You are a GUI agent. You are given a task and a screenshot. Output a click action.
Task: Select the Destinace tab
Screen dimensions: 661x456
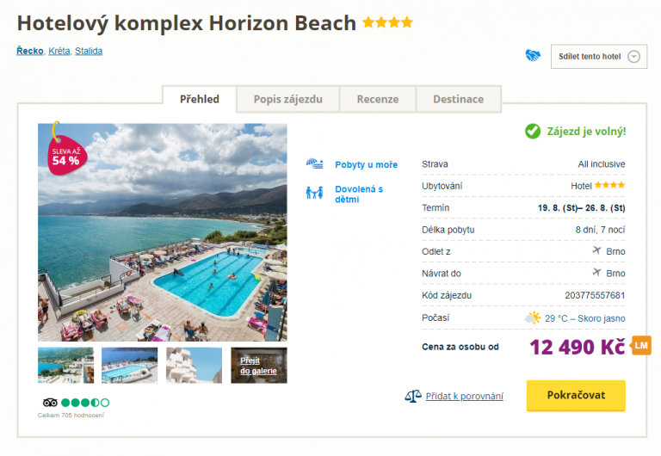point(458,99)
